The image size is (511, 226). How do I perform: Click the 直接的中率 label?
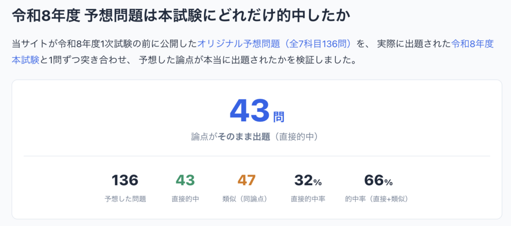(308, 199)
